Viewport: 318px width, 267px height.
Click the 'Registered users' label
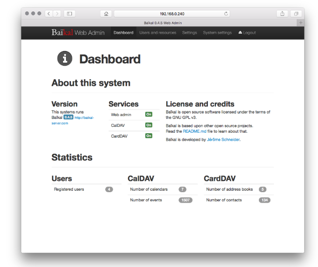click(x=69, y=189)
